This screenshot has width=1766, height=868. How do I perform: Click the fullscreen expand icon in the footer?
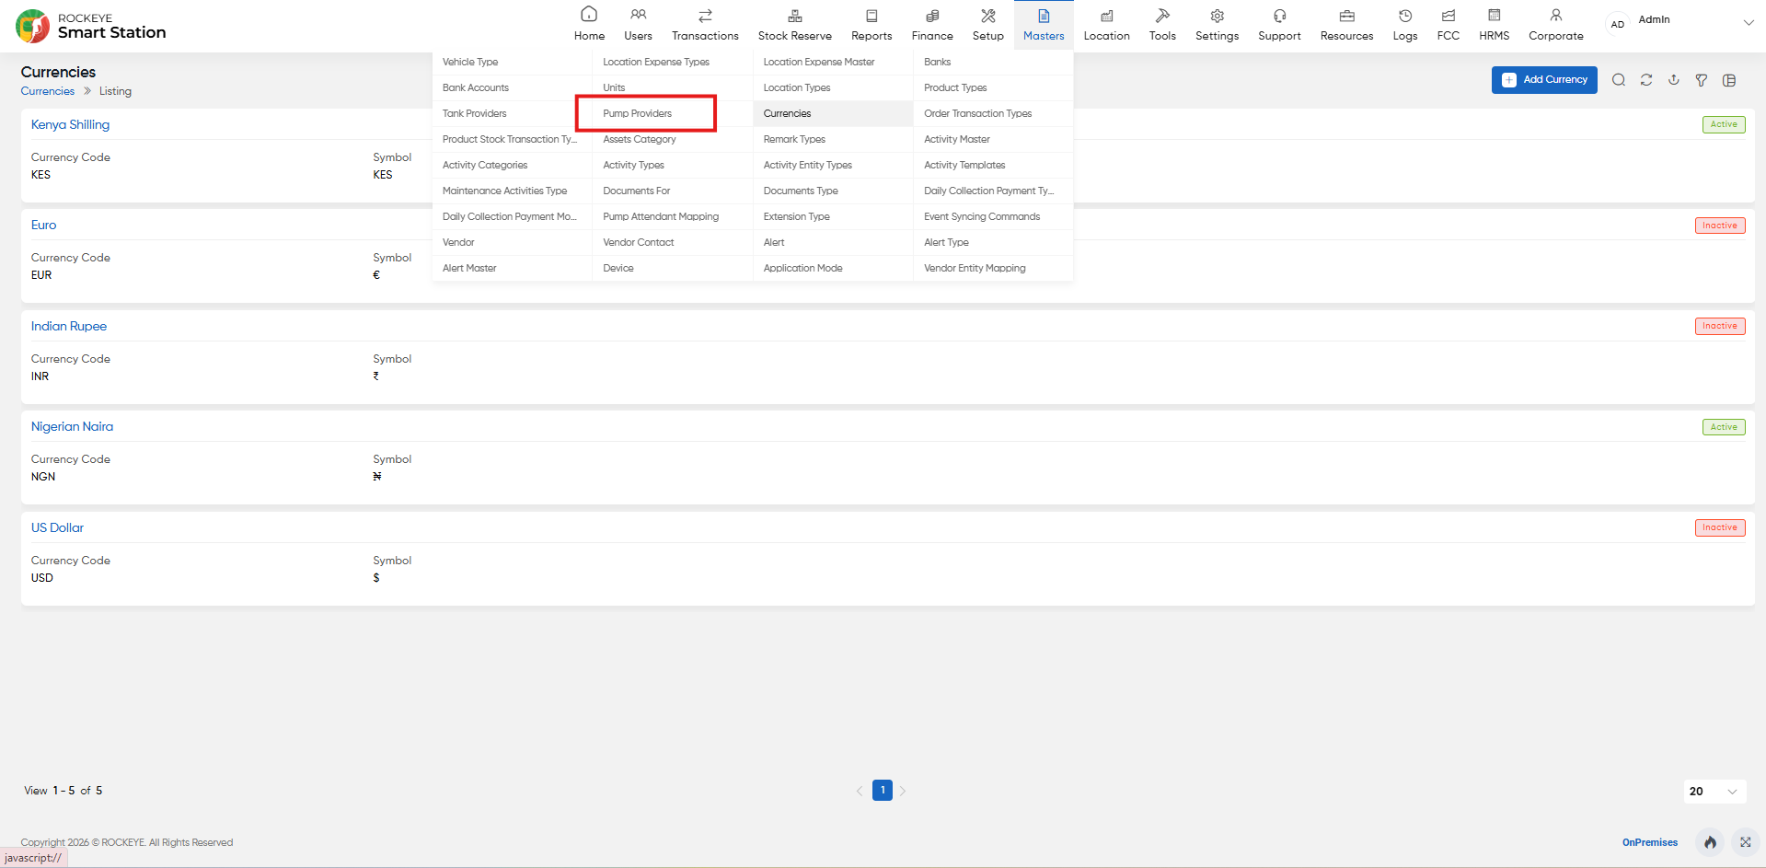1745,842
